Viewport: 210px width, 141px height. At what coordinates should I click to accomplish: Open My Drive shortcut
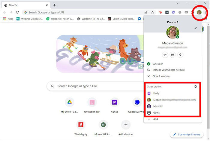[x=69, y=106]
